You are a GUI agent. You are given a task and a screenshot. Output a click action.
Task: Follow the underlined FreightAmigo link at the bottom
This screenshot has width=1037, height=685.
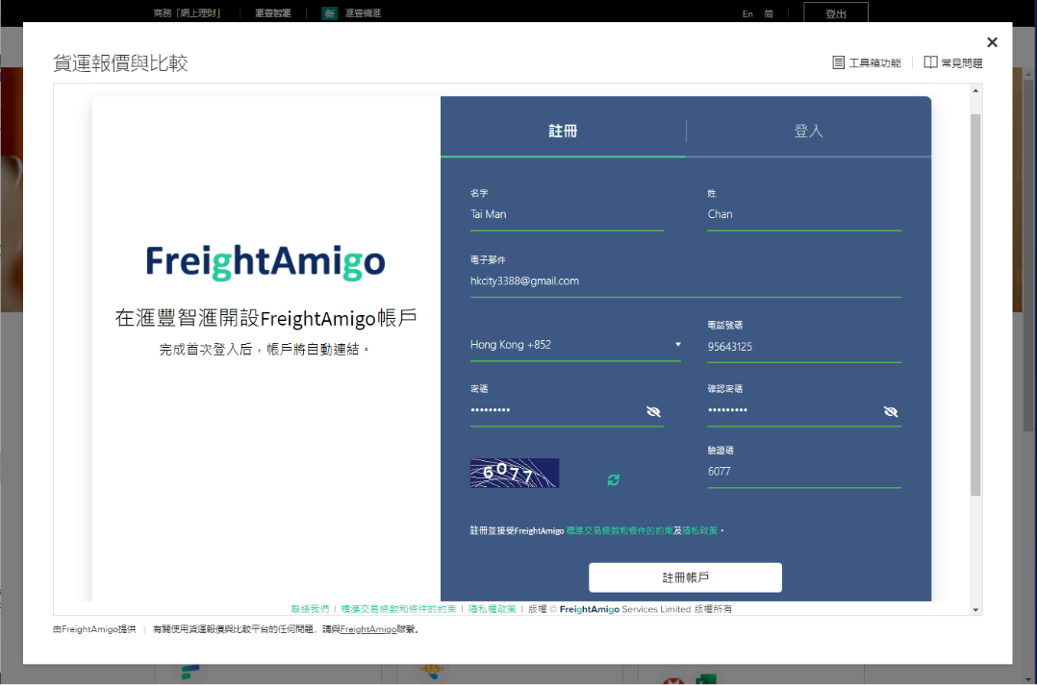pos(367,629)
